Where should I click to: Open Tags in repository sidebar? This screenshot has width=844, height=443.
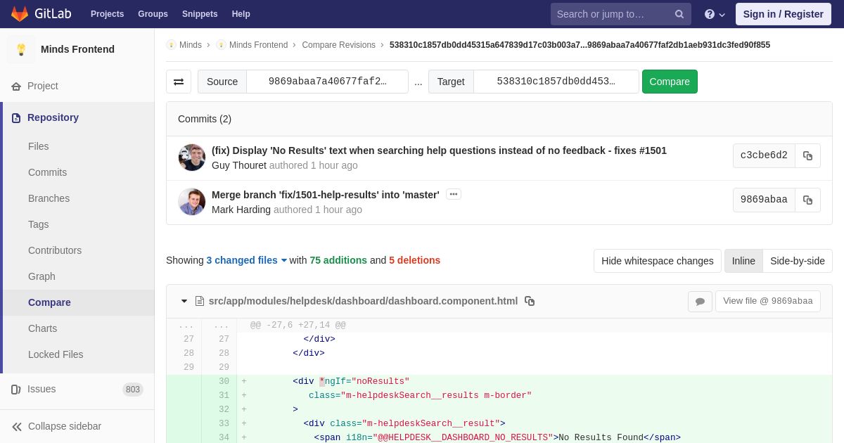[39, 224]
